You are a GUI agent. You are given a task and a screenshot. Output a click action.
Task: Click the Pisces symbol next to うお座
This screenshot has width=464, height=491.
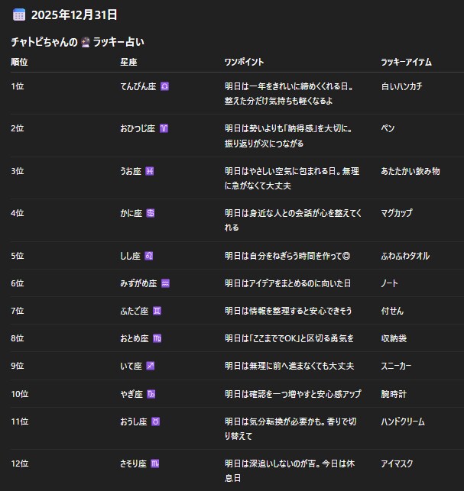(149, 171)
